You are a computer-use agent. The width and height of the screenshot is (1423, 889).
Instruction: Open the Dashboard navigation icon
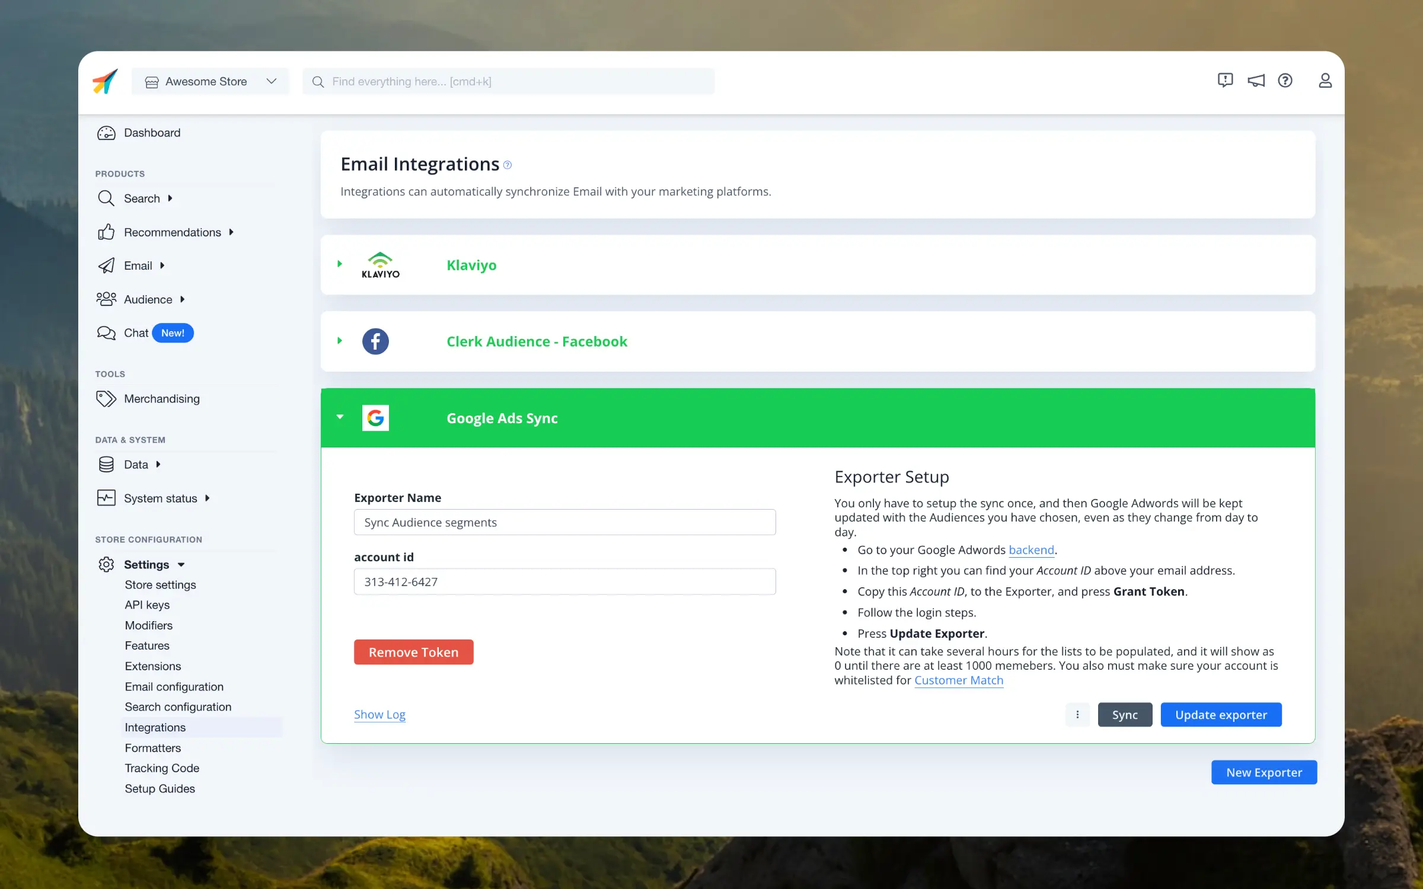coord(106,132)
